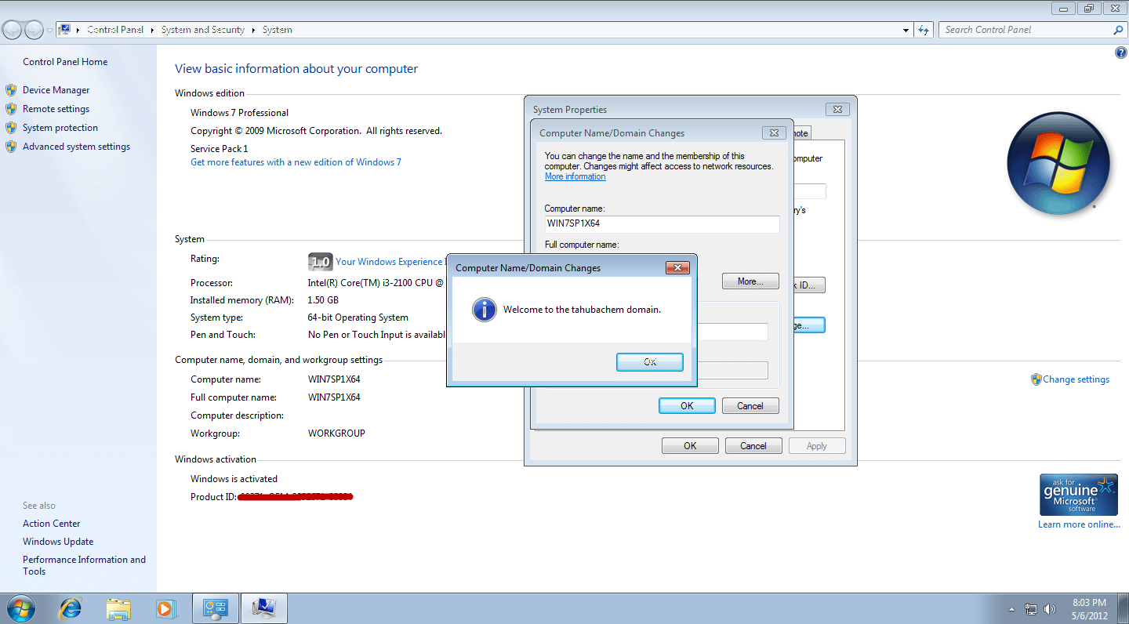Open the Windows Start menu orb

tap(20, 608)
